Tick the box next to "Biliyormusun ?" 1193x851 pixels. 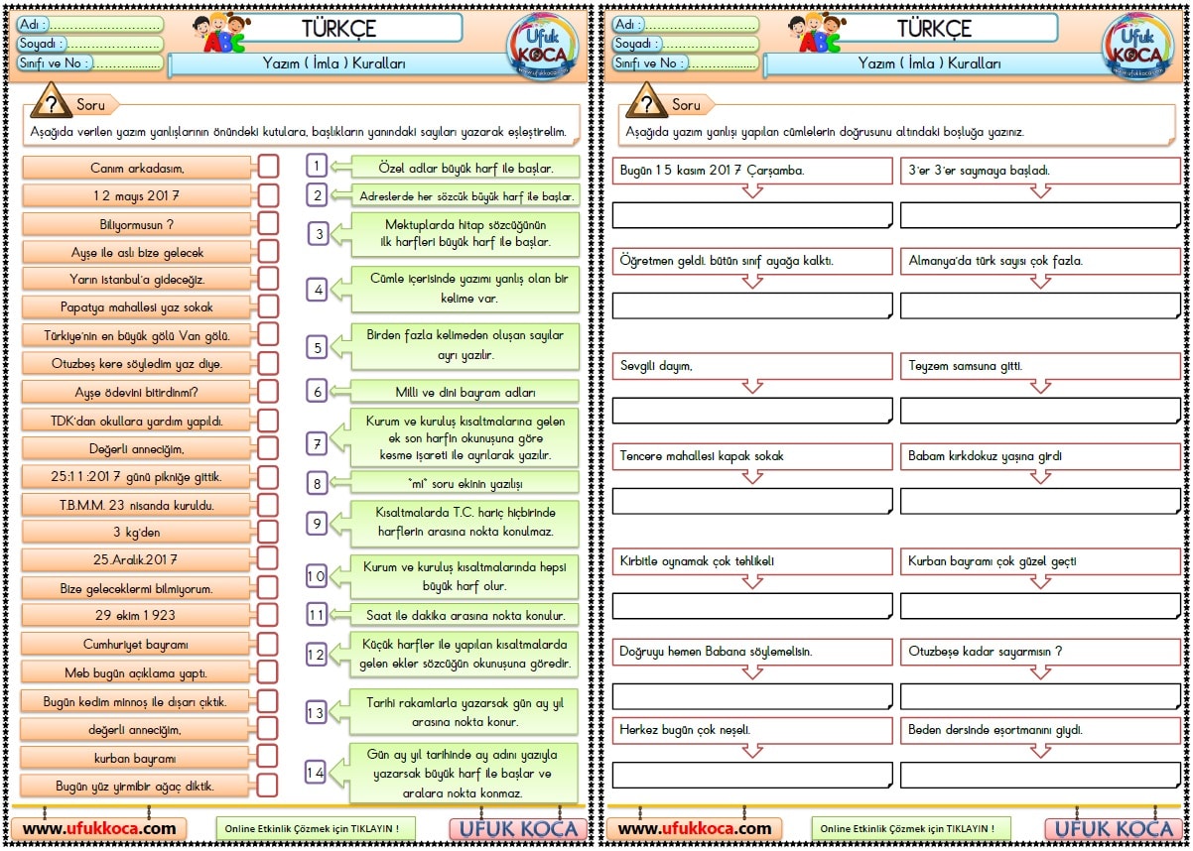(268, 222)
